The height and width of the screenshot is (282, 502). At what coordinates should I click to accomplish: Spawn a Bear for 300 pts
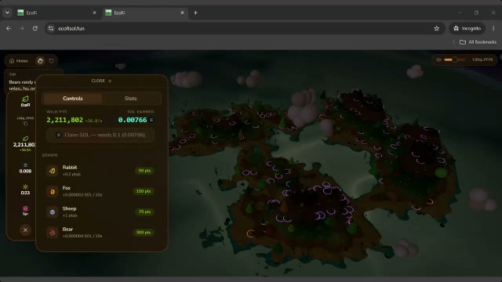coord(144,233)
